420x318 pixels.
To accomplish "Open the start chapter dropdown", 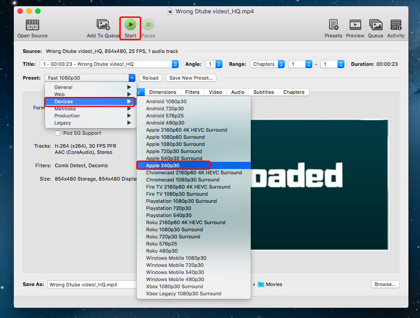I will [x=300, y=64].
